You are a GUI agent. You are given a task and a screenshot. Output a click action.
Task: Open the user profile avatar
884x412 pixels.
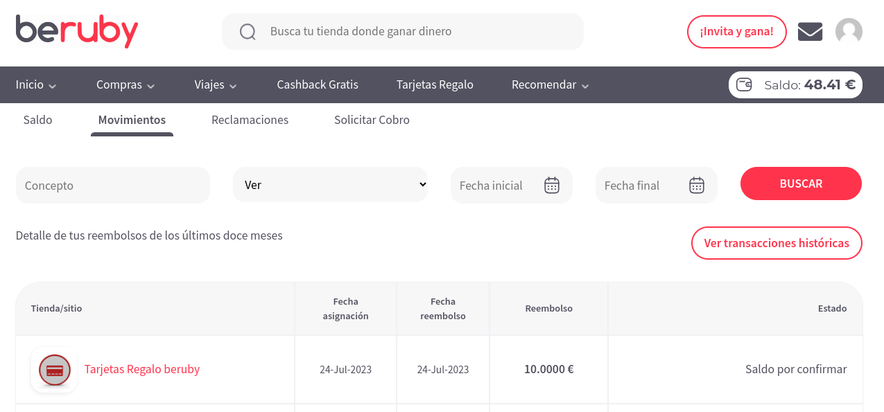(x=849, y=32)
